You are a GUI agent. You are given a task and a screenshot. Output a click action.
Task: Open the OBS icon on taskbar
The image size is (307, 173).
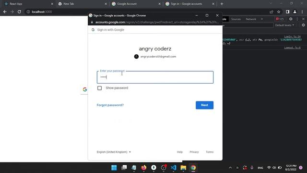(x=164, y=168)
